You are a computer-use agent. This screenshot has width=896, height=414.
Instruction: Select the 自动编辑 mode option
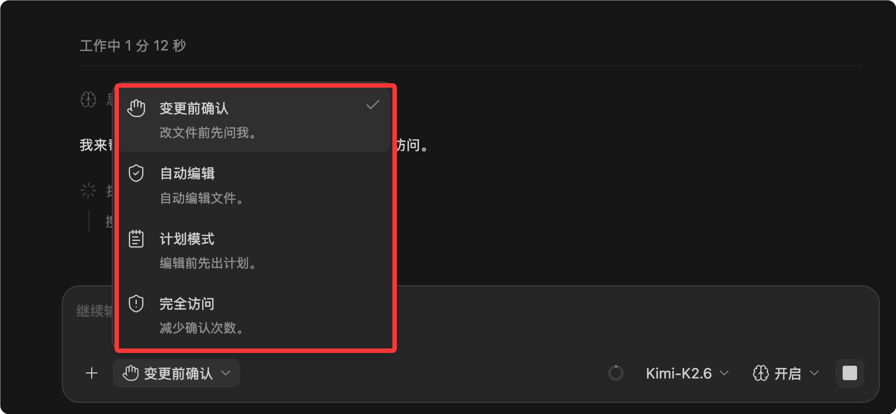[x=255, y=185]
